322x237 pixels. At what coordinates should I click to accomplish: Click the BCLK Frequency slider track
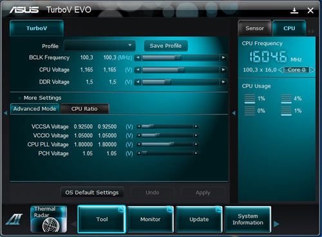180,57
